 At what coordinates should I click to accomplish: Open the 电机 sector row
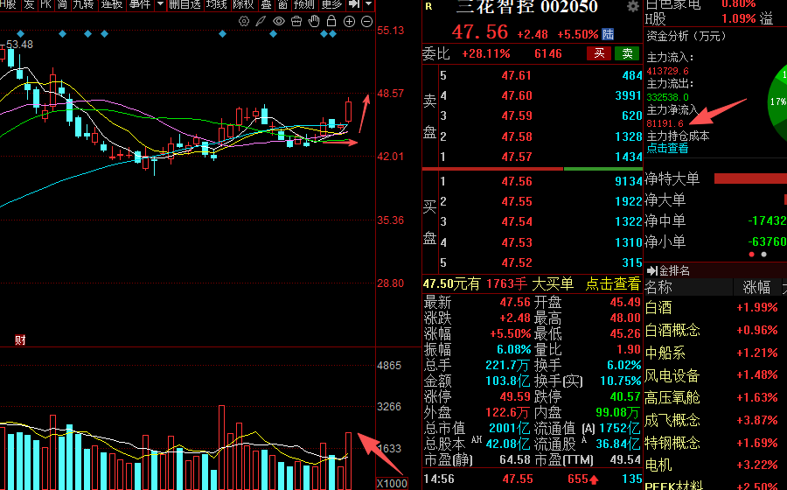pos(715,465)
